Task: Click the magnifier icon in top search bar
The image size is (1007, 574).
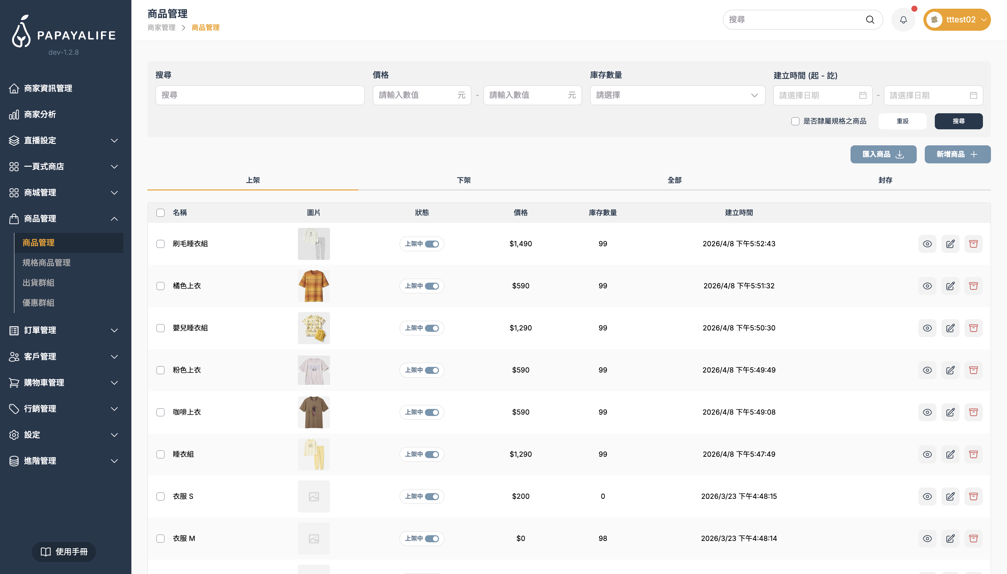Action: click(x=870, y=20)
